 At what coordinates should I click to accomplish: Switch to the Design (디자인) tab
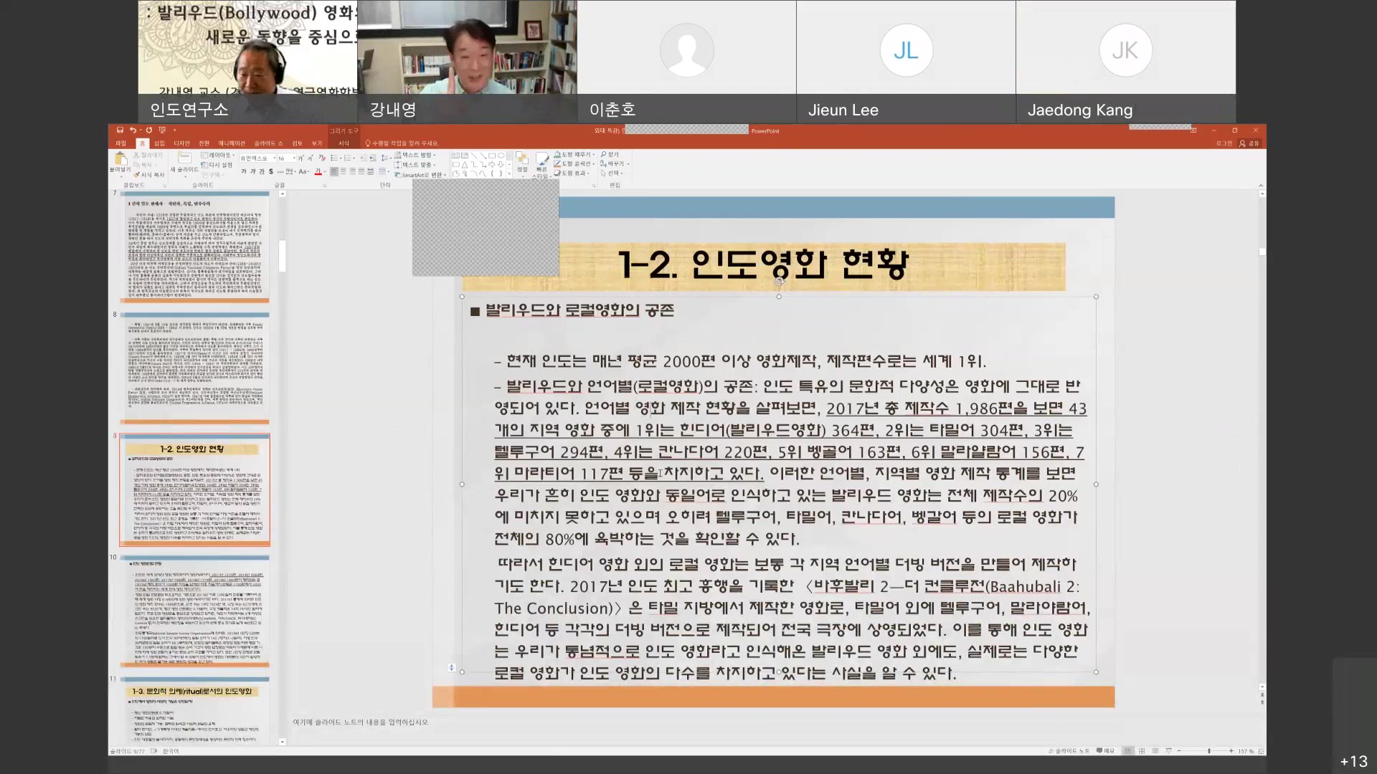click(181, 143)
